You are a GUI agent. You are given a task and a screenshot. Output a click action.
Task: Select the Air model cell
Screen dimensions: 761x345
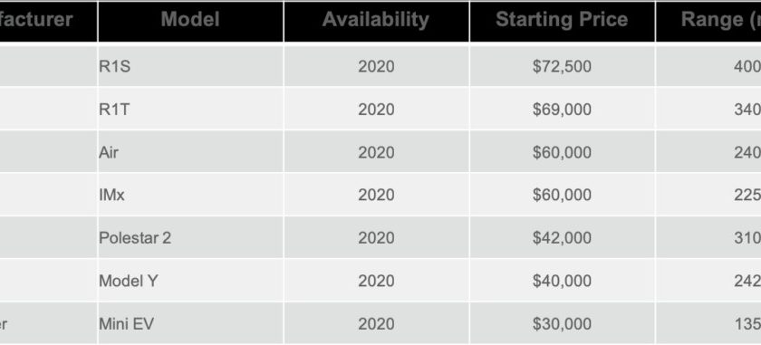190,152
